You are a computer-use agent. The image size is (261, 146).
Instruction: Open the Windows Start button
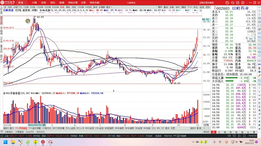[5, 142]
